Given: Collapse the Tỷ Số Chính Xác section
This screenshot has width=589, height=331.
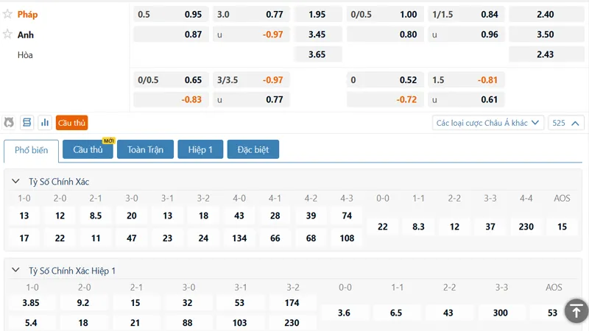Looking at the screenshot, I should click(15, 181).
